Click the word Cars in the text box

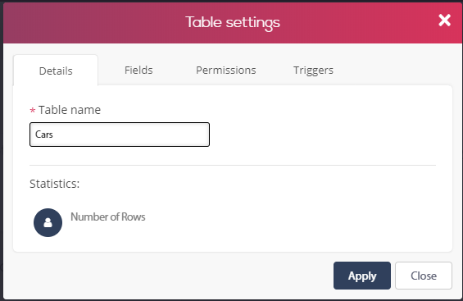(44, 135)
